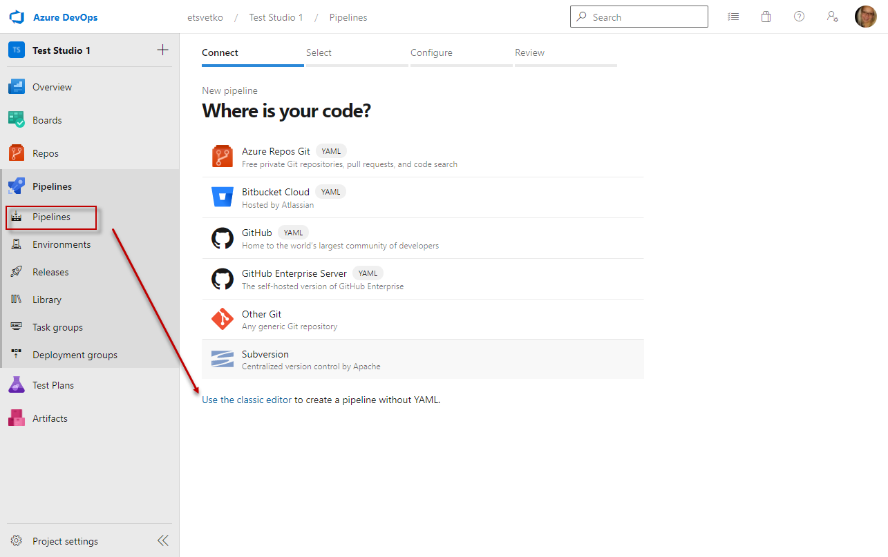The image size is (888, 557).
Task: Click the Artifacts package icon
Action: (17, 418)
